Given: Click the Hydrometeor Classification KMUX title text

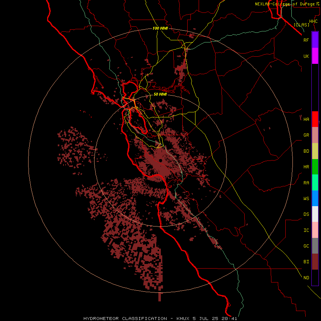Looking at the screenshot, I should click(x=160, y=319).
